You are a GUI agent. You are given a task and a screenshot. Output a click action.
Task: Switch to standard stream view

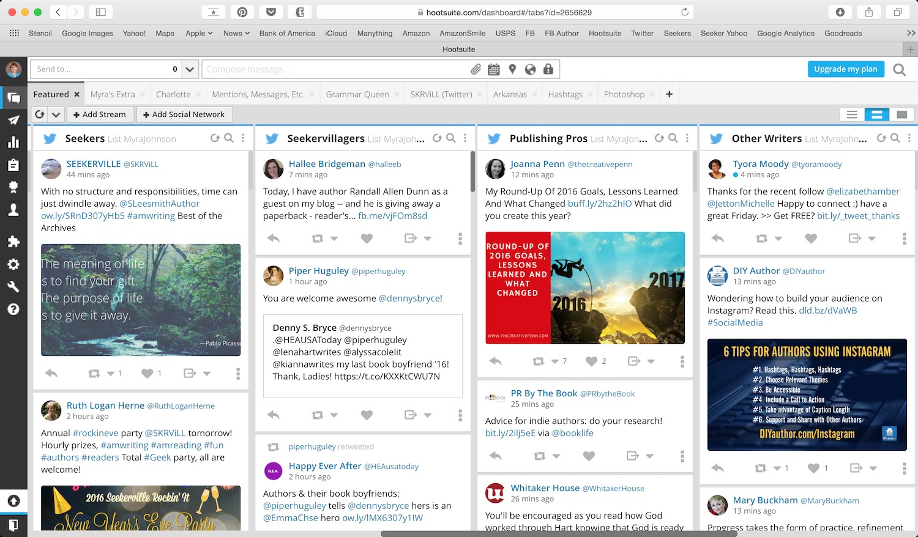pos(877,114)
